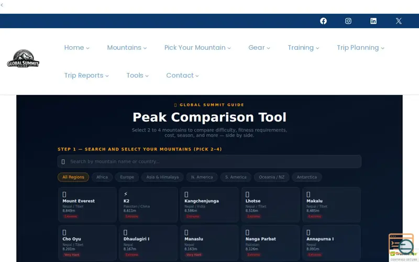Image resolution: width=419 pixels, height=262 pixels.
Task: Open the Facebook social icon
Action: click(x=323, y=21)
